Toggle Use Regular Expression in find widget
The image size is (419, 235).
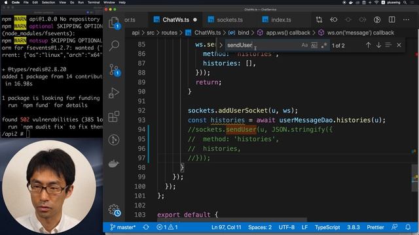[x=324, y=45]
